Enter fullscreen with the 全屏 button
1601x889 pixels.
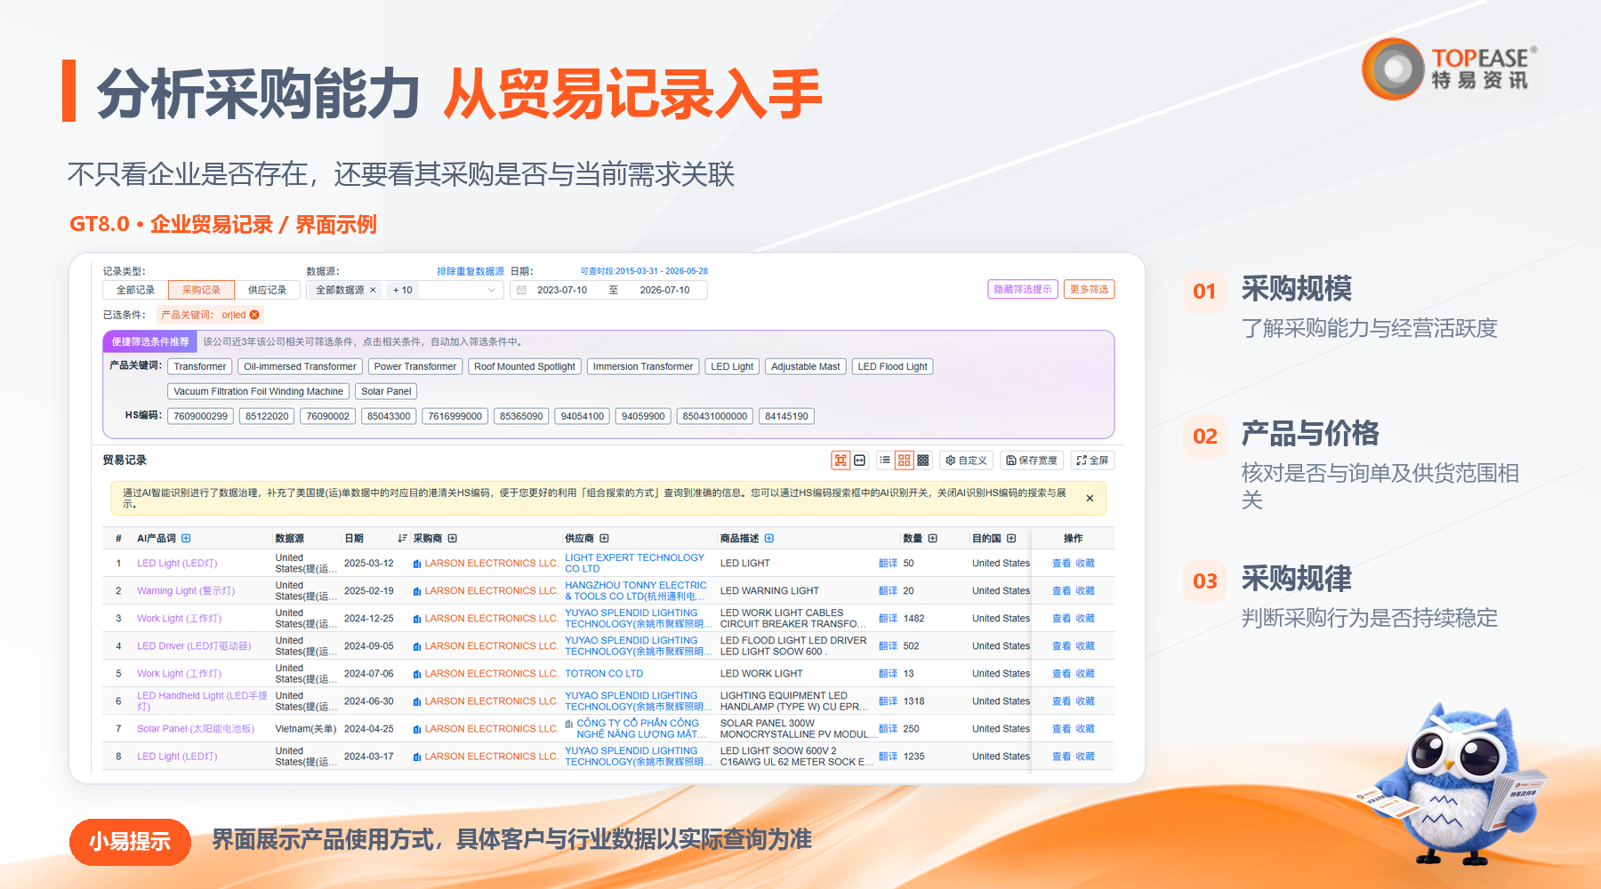click(x=1092, y=460)
